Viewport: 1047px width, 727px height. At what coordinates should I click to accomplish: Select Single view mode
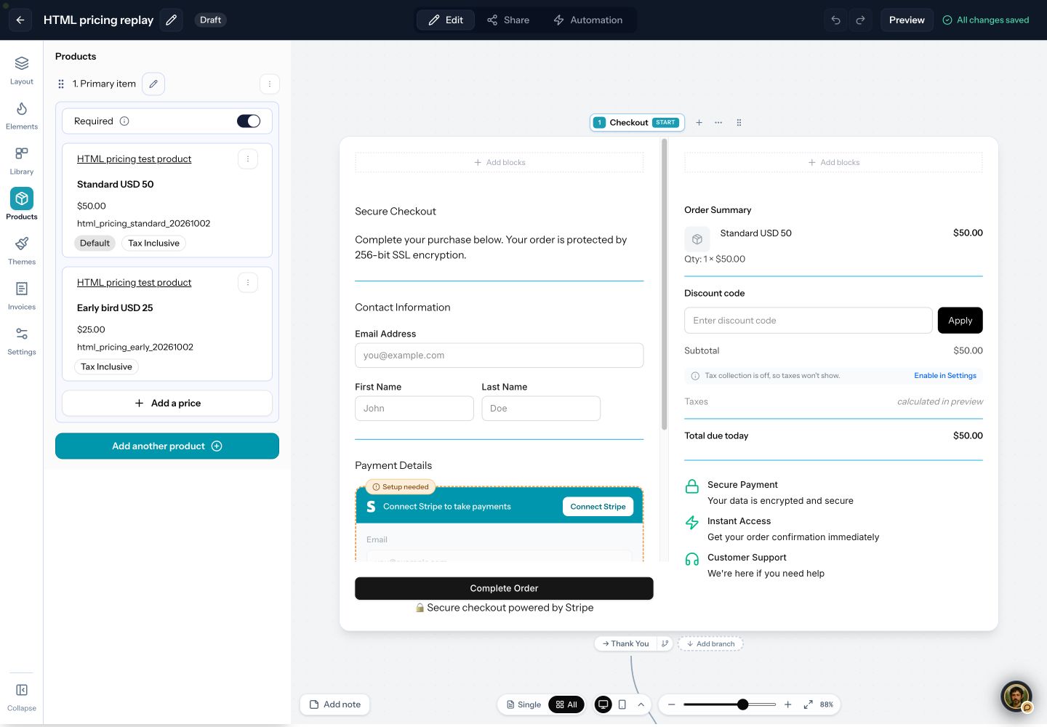(x=523, y=704)
